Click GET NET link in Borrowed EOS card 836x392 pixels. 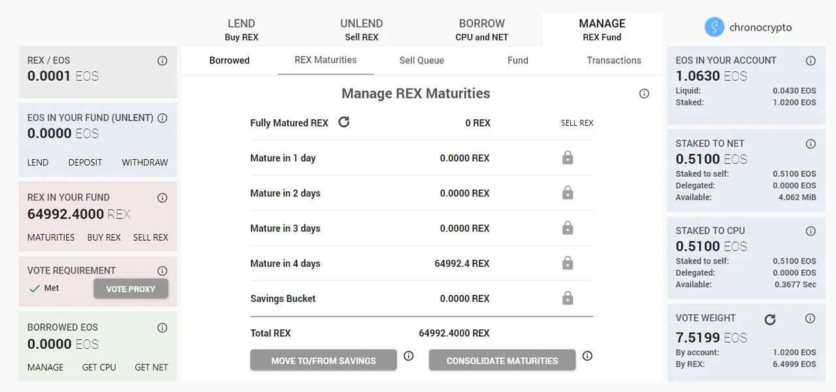tap(152, 367)
